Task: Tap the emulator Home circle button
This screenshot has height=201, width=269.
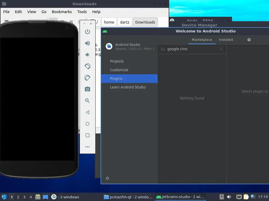Action: [87, 124]
